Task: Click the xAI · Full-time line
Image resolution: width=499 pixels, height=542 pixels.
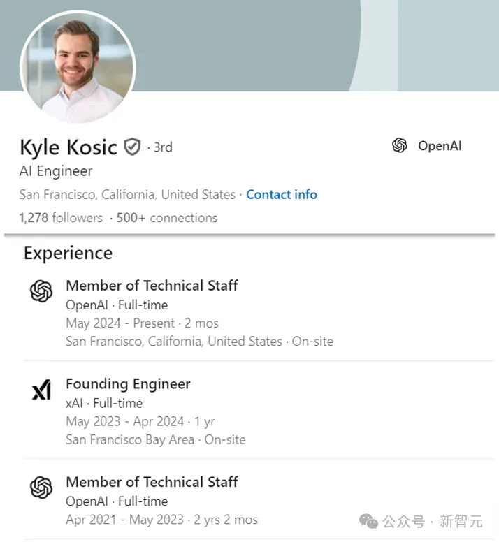Action: click(104, 404)
